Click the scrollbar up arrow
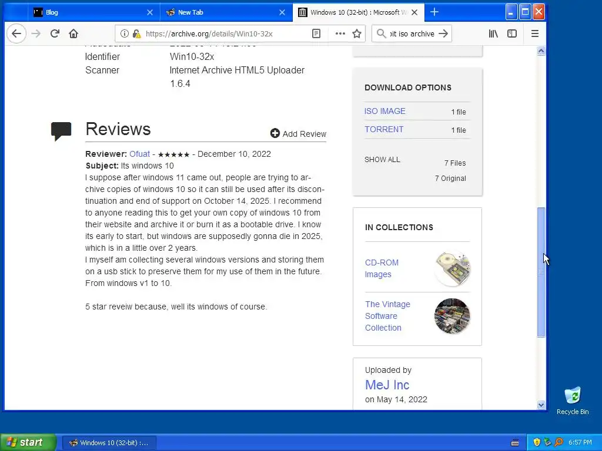602x451 pixels. coord(541,51)
